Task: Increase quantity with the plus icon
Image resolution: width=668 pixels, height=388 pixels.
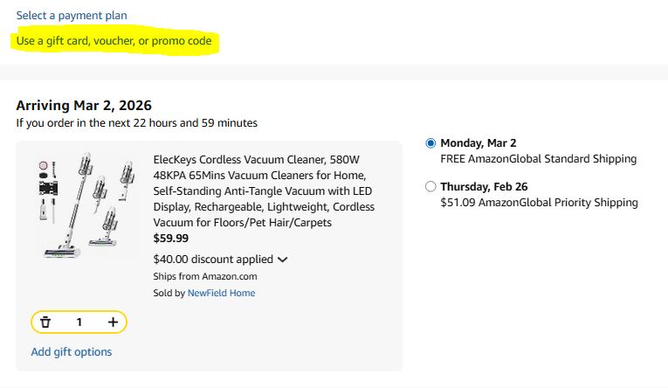Action: pyautogui.click(x=113, y=322)
